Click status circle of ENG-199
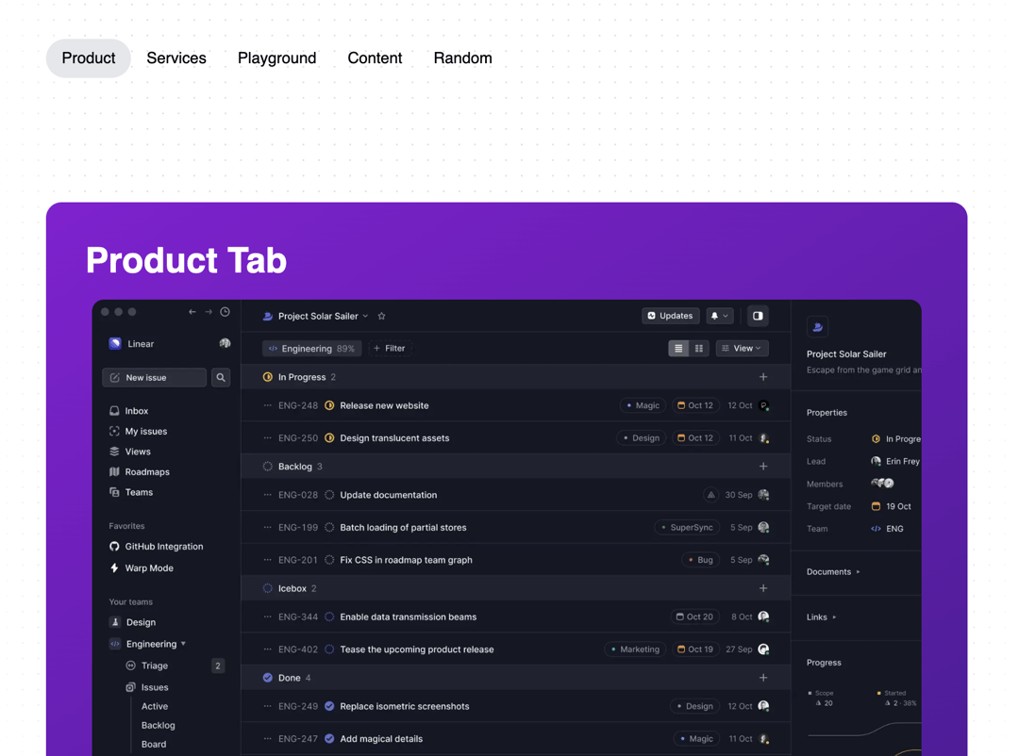Viewport: 1019px width, 756px height. [329, 527]
